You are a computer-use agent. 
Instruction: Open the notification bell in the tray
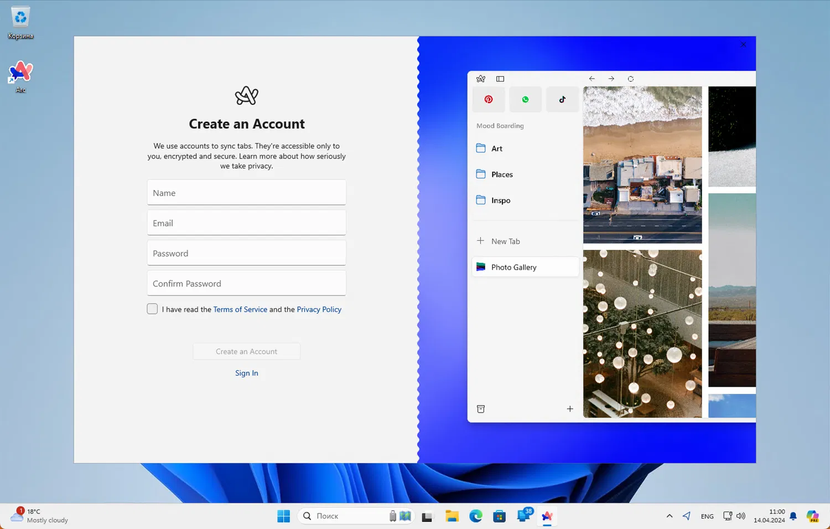[x=793, y=516]
